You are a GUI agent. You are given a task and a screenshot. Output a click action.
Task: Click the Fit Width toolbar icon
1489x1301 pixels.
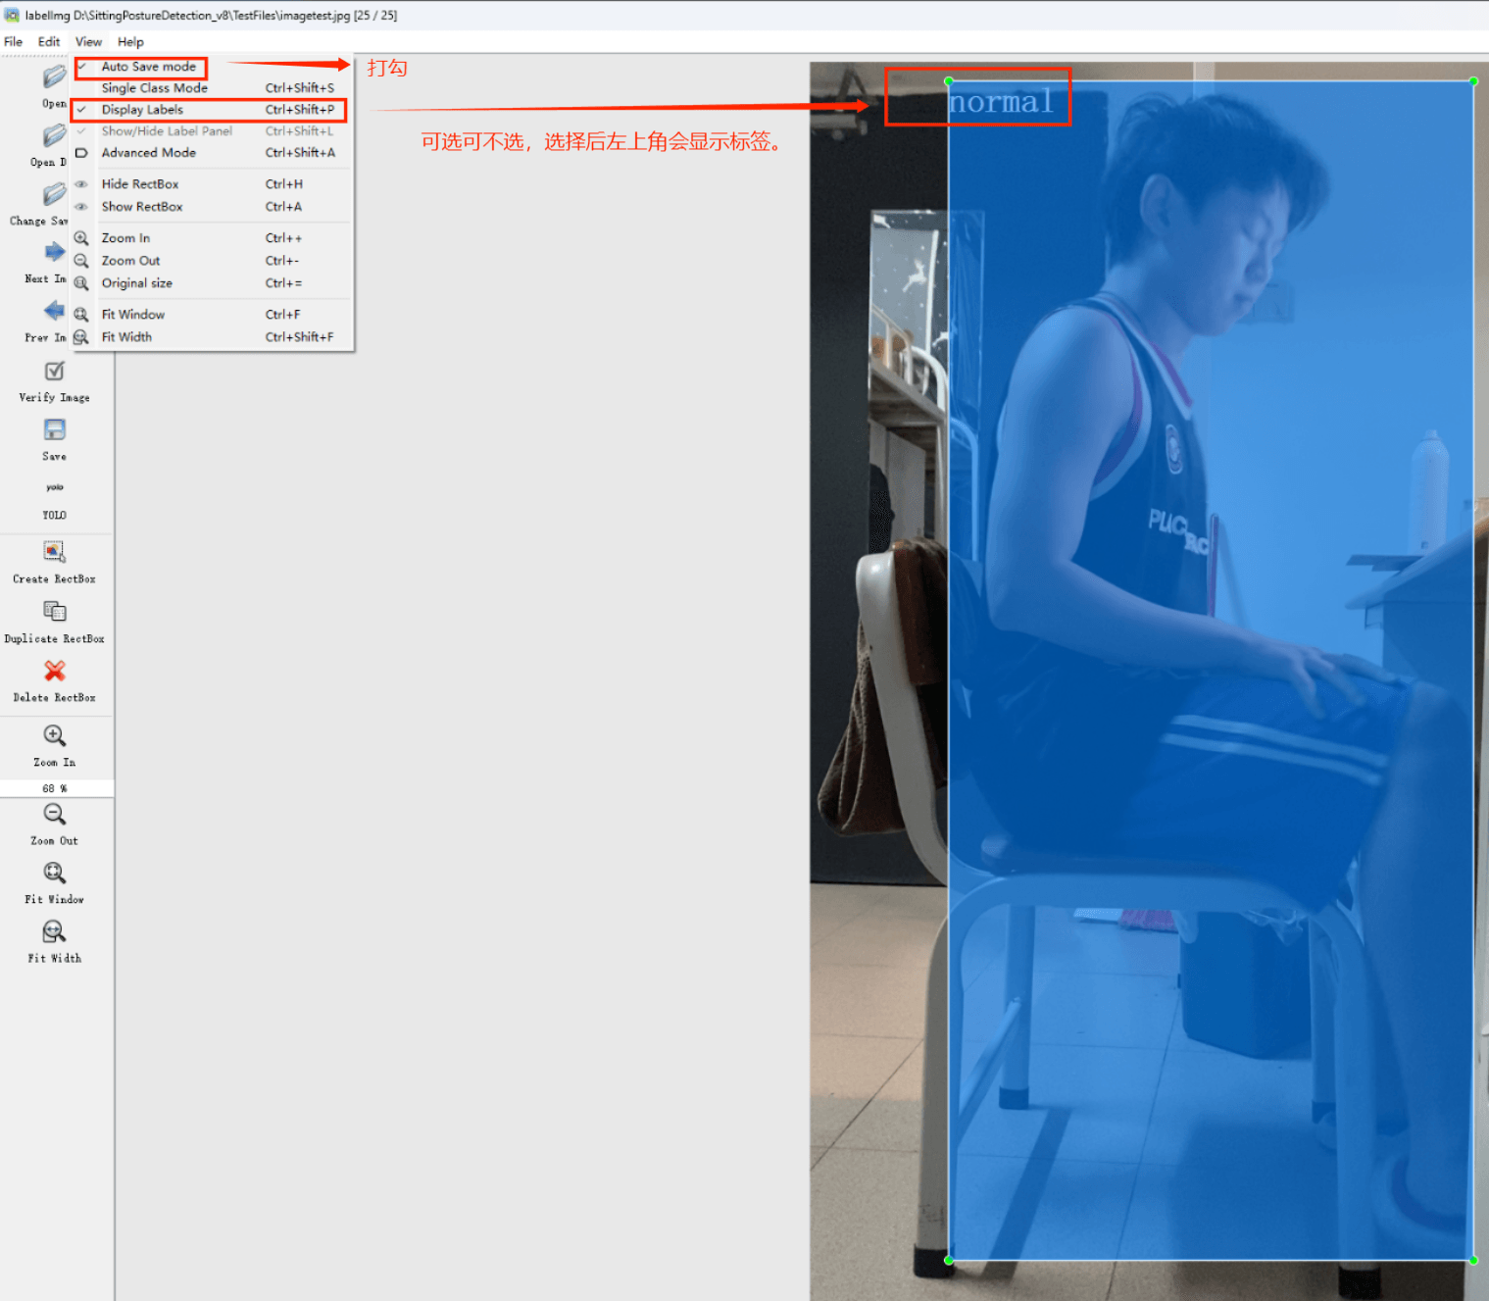pyautogui.click(x=54, y=932)
